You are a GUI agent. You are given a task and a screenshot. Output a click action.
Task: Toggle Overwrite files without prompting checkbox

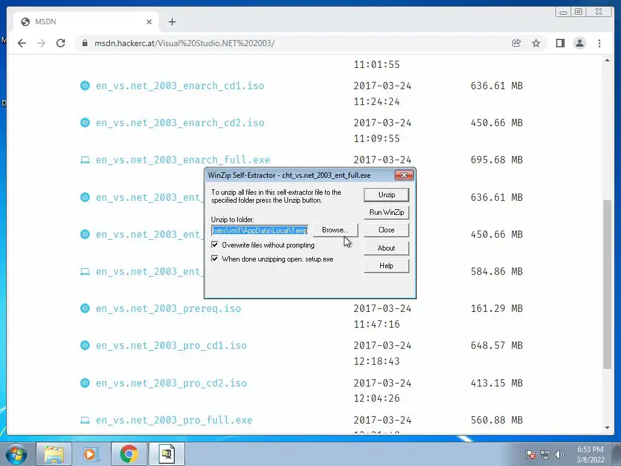215,245
